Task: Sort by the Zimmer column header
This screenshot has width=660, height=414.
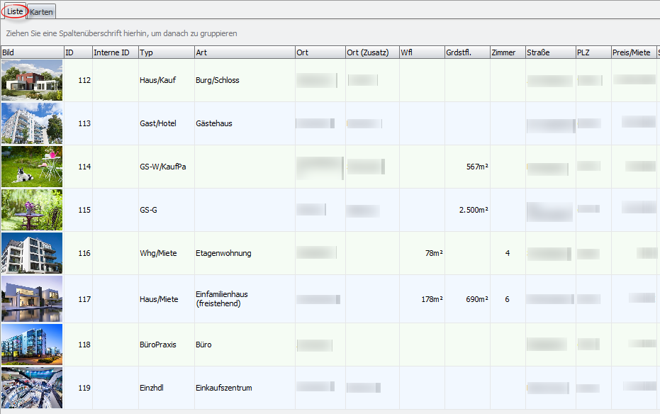Action: click(508, 52)
